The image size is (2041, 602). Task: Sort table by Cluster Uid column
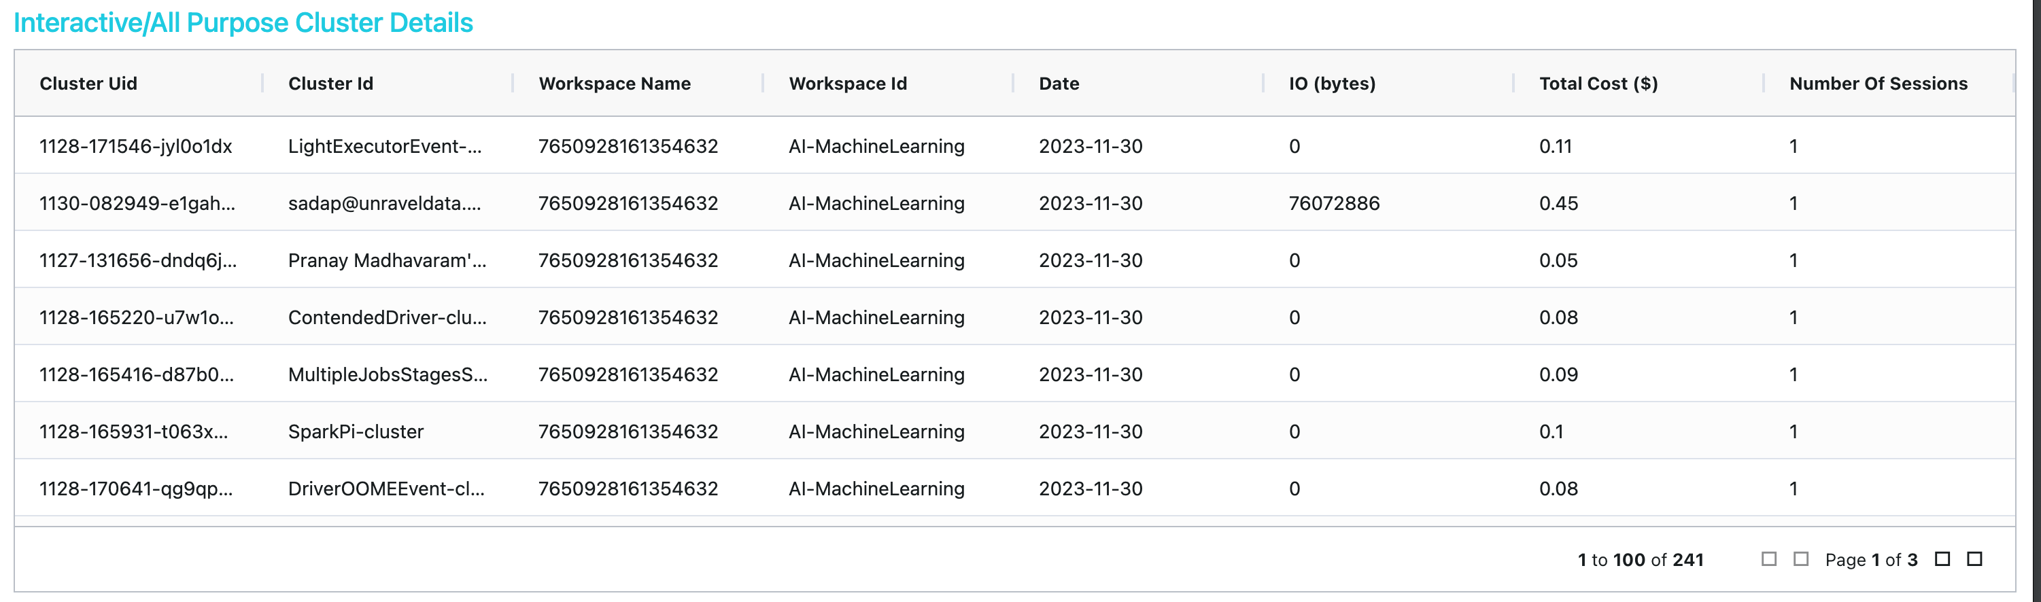point(88,84)
